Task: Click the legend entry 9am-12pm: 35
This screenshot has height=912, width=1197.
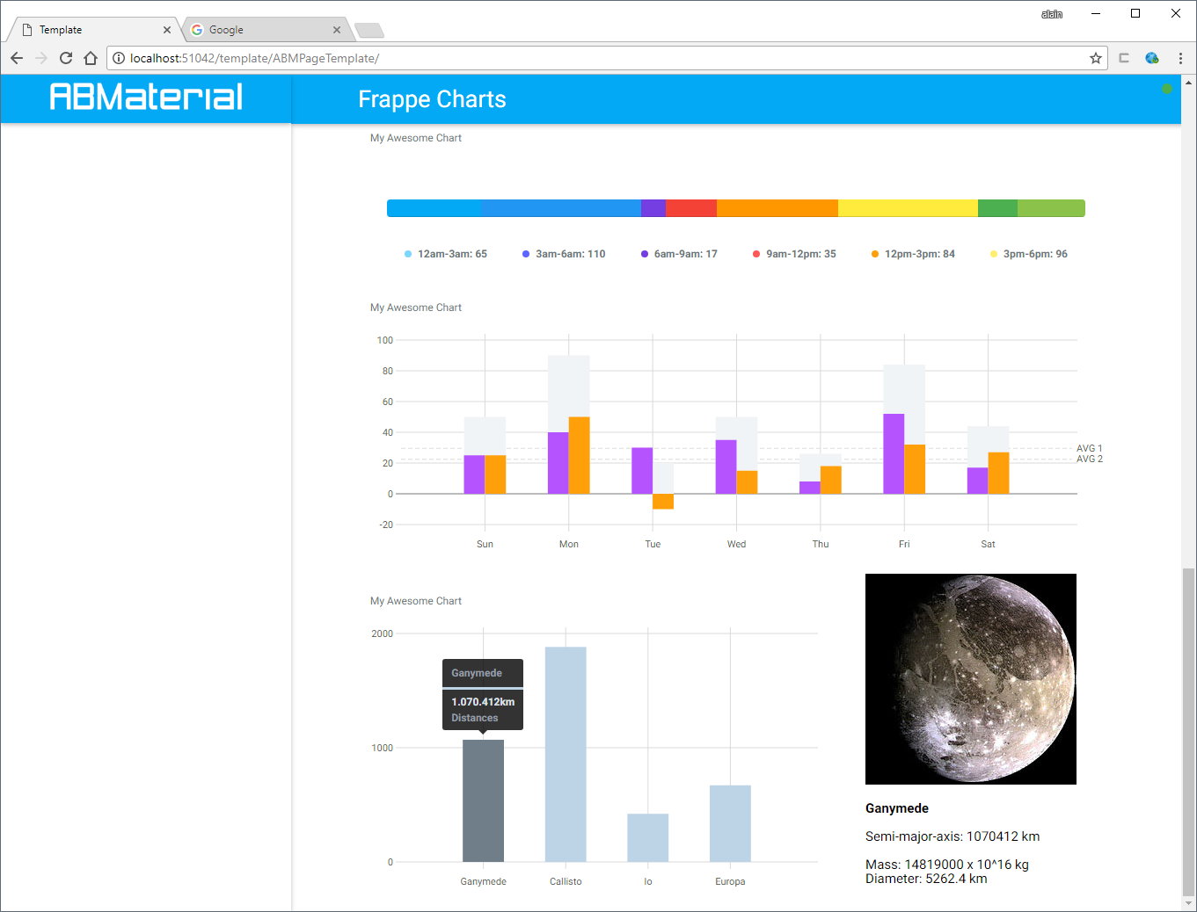Action: coord(794,254)
